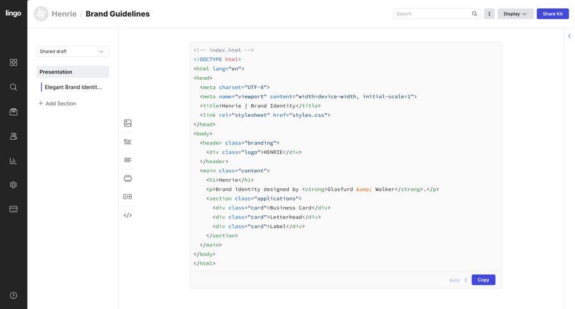This screenshot has height=309, width=575.
Task: Click the main class content line
Action: (234, 171)
